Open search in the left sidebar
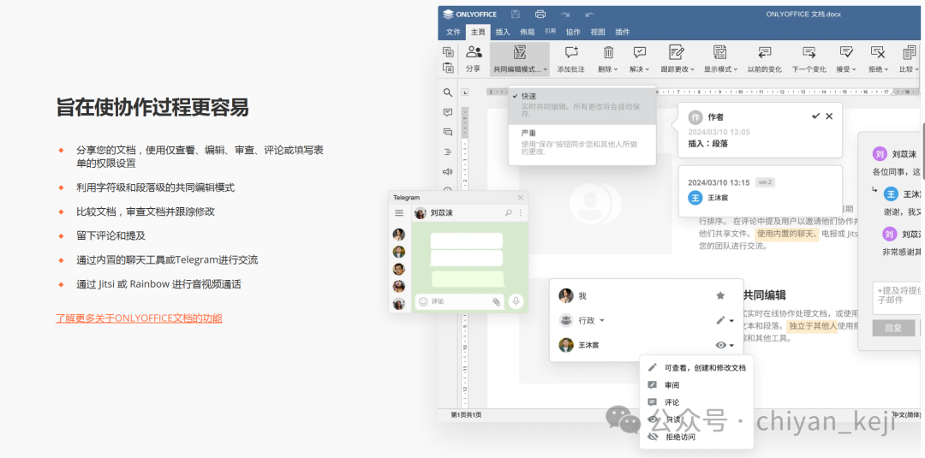 [x=448, y=92]
